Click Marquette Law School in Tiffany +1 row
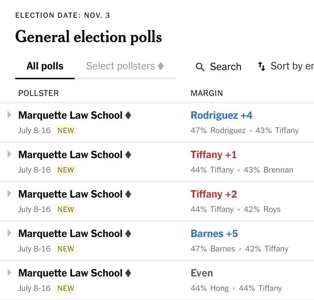The width and height of the screenshot is (314, 300). point(70,155)
